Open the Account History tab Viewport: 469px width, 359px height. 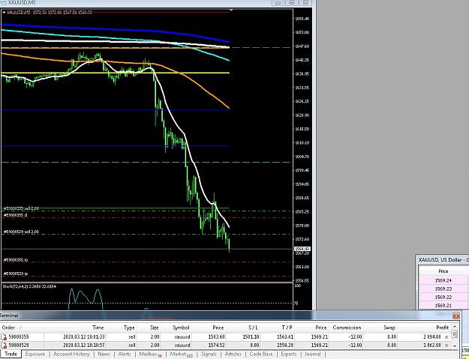[x=71, y=354]
